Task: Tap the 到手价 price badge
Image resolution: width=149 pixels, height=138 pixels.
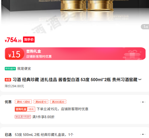Action: 29,39
